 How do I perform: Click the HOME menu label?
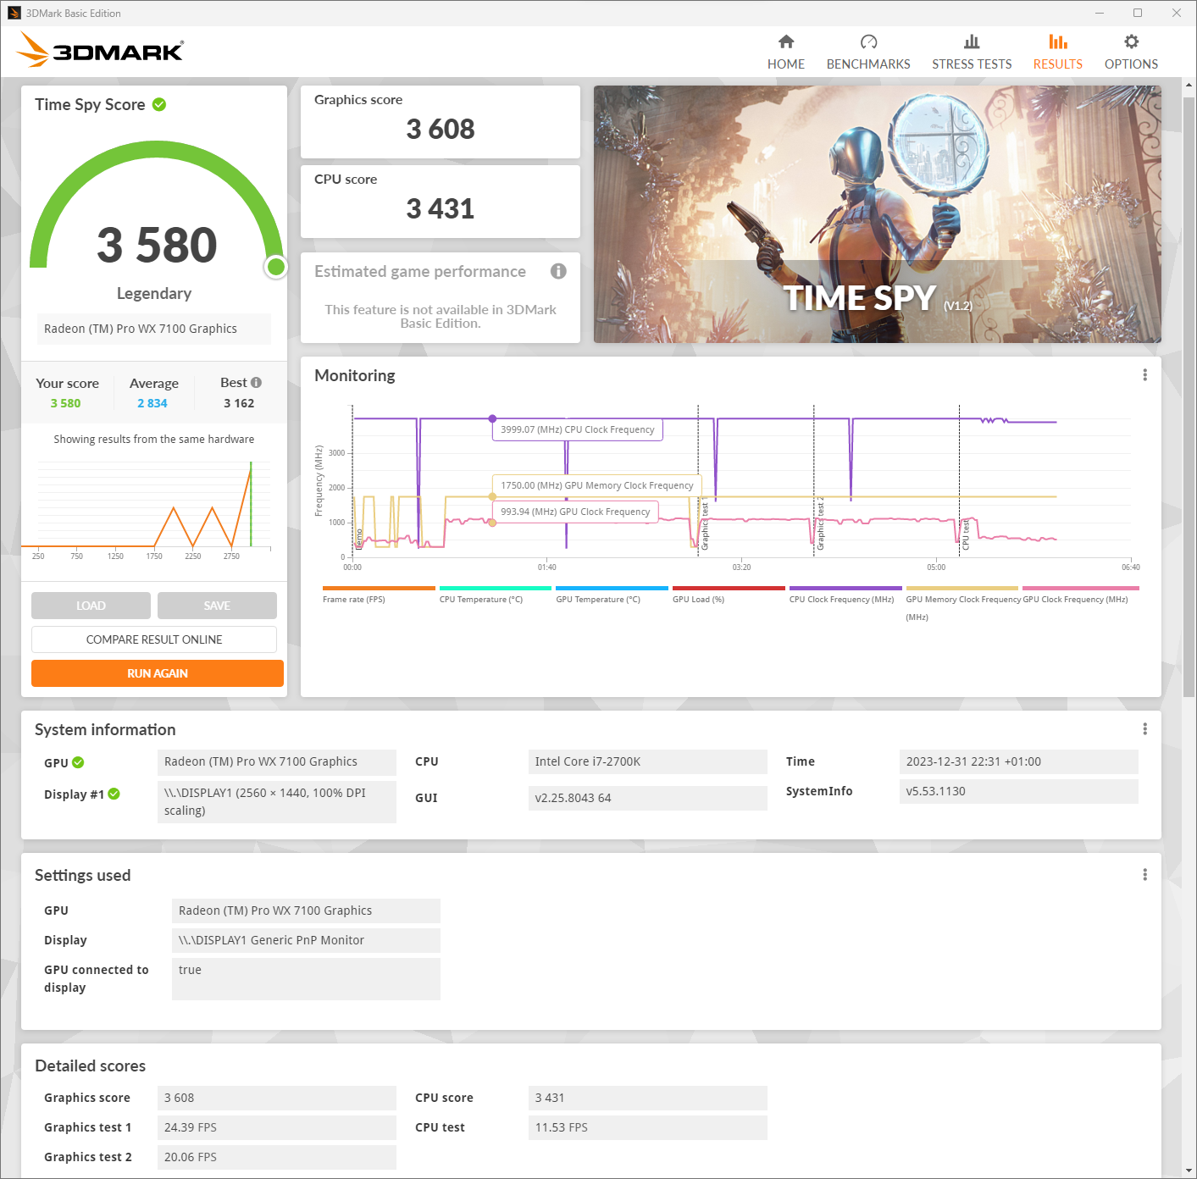pyautogui.click(x=786, y=64)
